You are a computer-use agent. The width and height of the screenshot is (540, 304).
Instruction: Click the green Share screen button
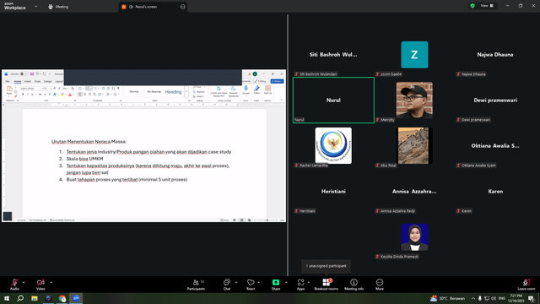click(x=276, y=282)
